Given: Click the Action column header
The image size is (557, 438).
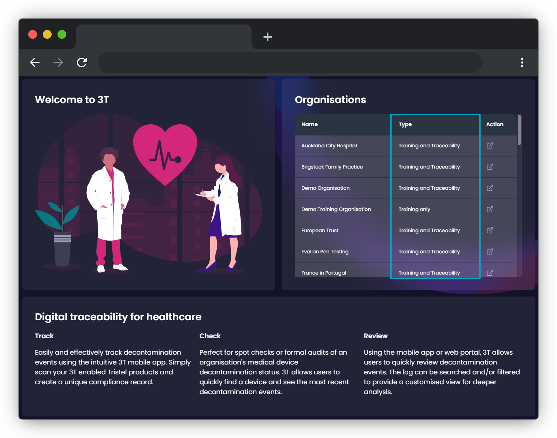Looking at the screenshot, I should (498, 124).
